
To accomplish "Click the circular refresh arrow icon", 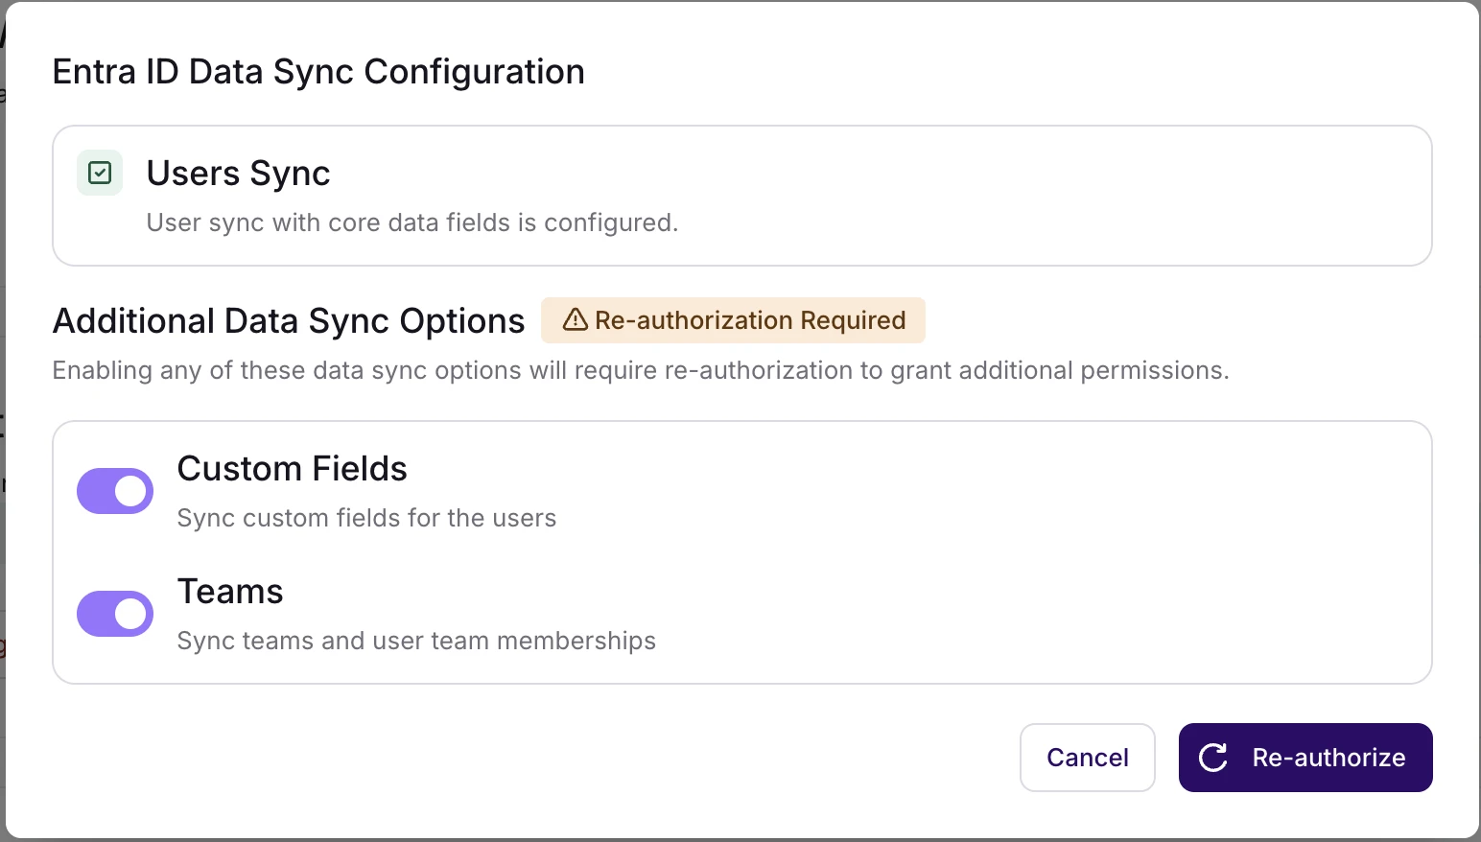I will pyautogui.click(x=1213, y=758).
